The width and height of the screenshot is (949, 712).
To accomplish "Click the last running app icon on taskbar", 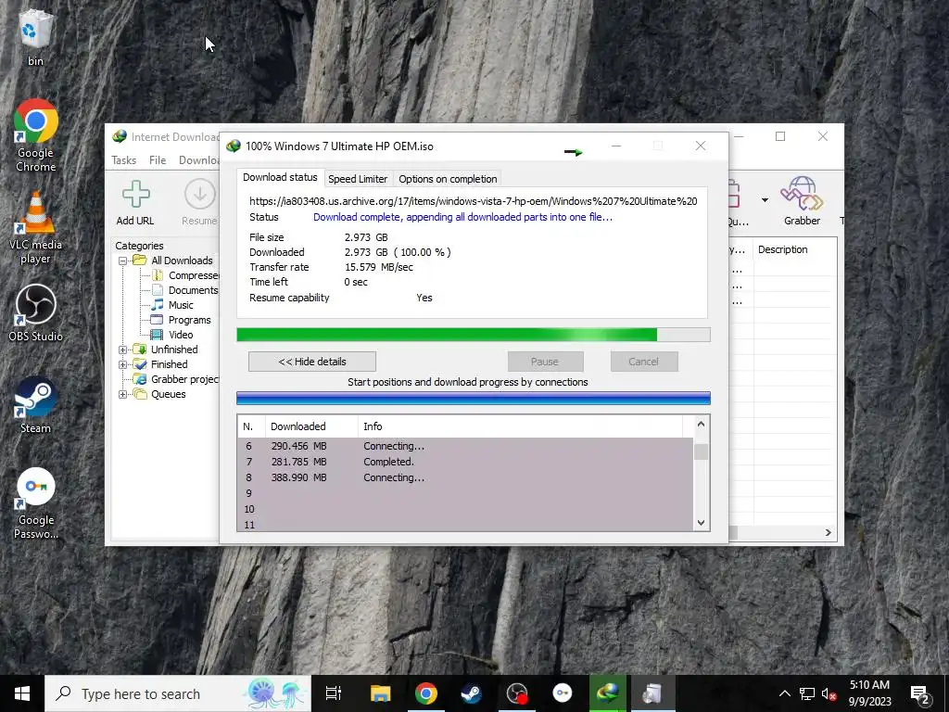I will (x=652, y=693).
